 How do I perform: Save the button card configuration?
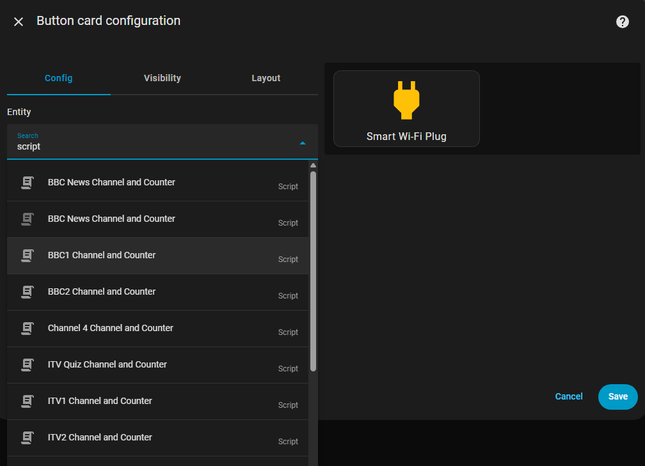(x=617, y=396)
